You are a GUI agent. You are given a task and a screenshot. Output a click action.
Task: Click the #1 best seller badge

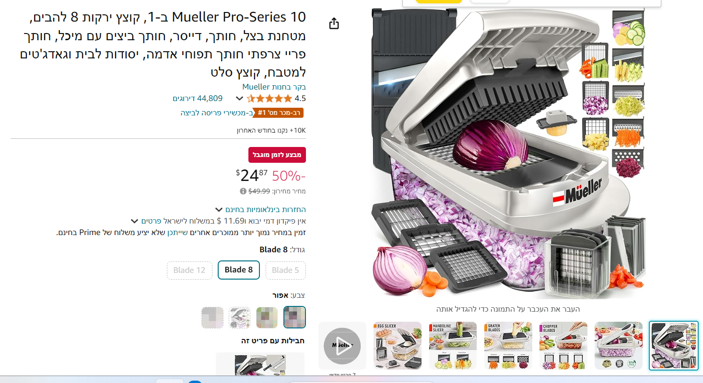[279, 113]
